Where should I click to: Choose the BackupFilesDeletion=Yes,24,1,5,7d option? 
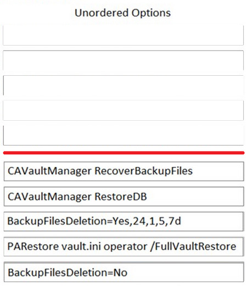click(123, 221)
